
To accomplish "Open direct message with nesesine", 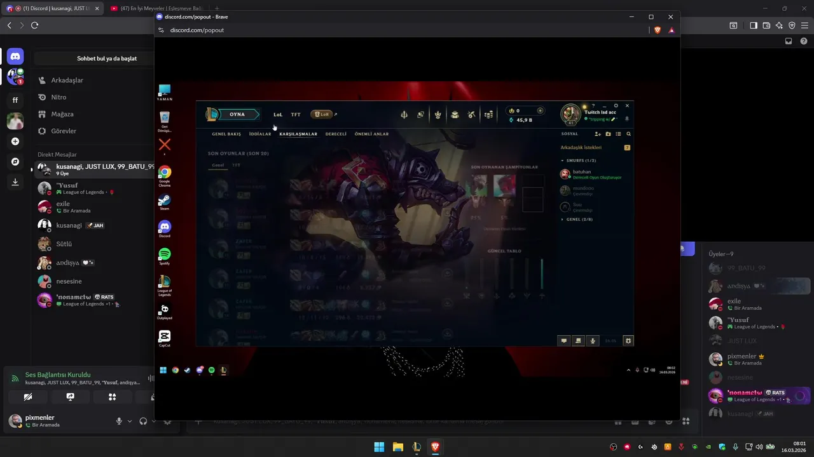I will click(x=94, y=281).
